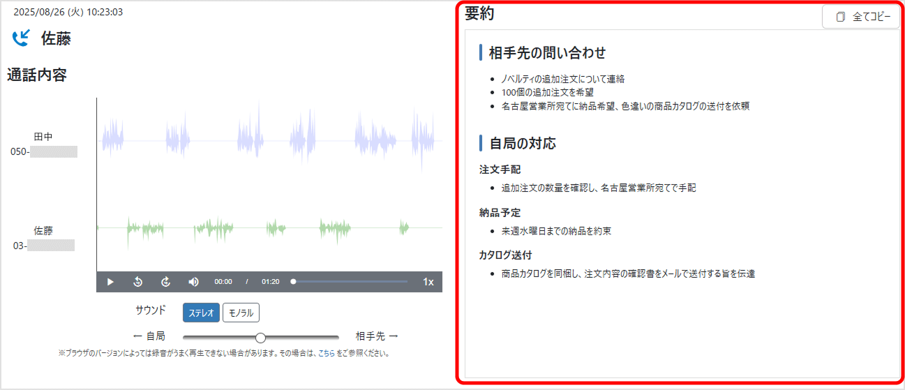Select モノラル sound mode

241,313
